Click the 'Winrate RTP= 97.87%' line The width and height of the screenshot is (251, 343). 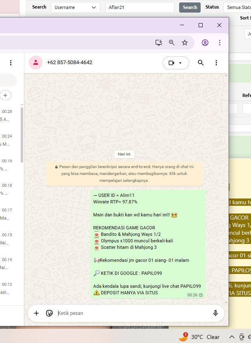click(x=115, y=202)
